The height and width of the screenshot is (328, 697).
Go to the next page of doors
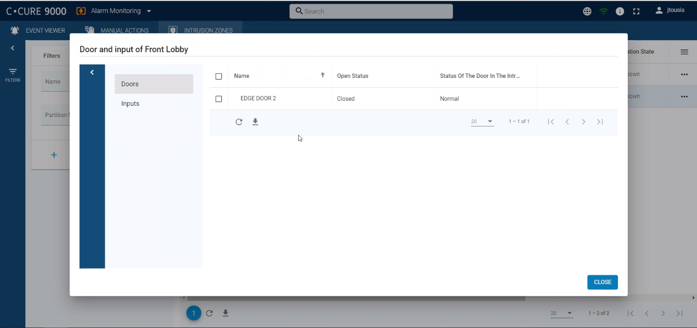tap(583, 122)
